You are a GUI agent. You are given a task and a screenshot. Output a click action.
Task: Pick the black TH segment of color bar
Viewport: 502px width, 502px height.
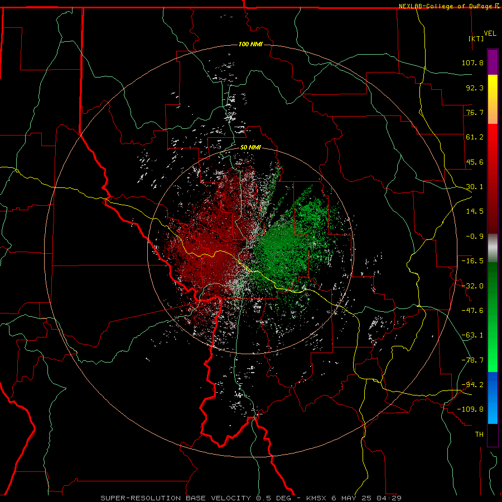(x=493, y=435)
